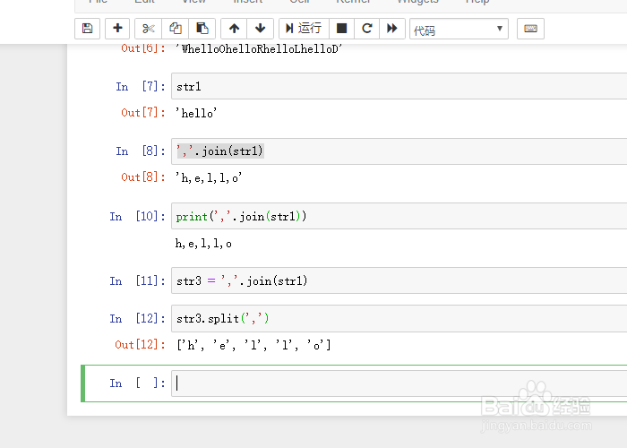Interrupt kernel with the stop square icon
Image resolution: width=627 pixels, height=448 pixels.
[341, 29]
